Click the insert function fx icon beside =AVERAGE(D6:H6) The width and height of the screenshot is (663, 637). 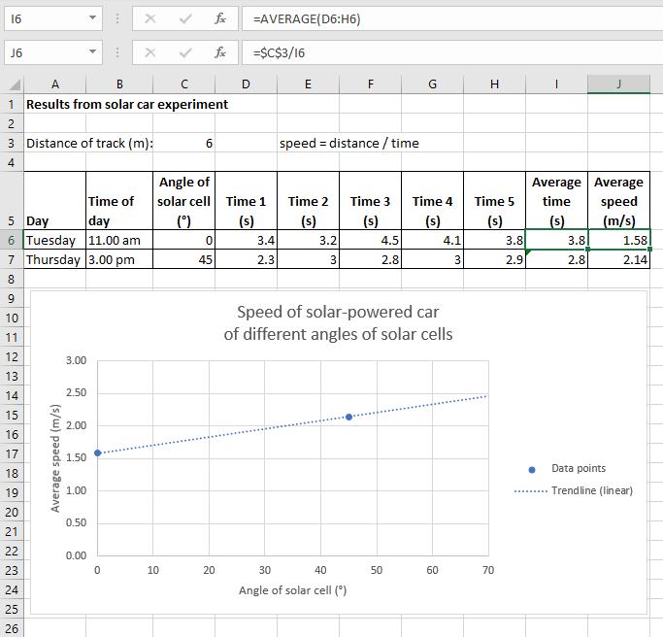click(220, 18)
